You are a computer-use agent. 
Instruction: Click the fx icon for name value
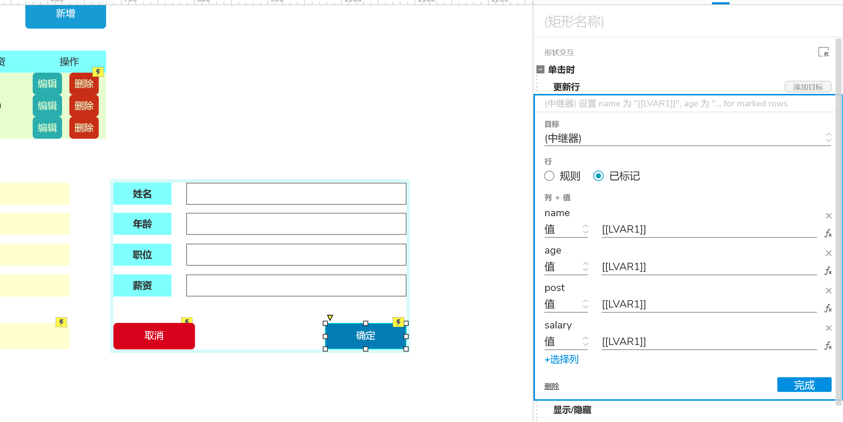point(828,233)
